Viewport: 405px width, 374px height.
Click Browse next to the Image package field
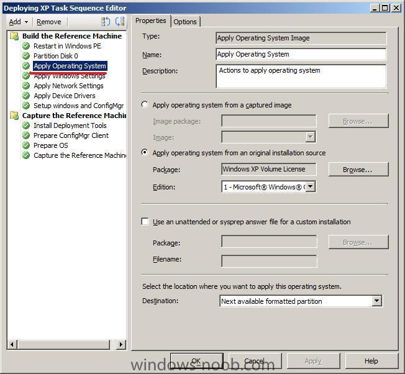[358, 121]
